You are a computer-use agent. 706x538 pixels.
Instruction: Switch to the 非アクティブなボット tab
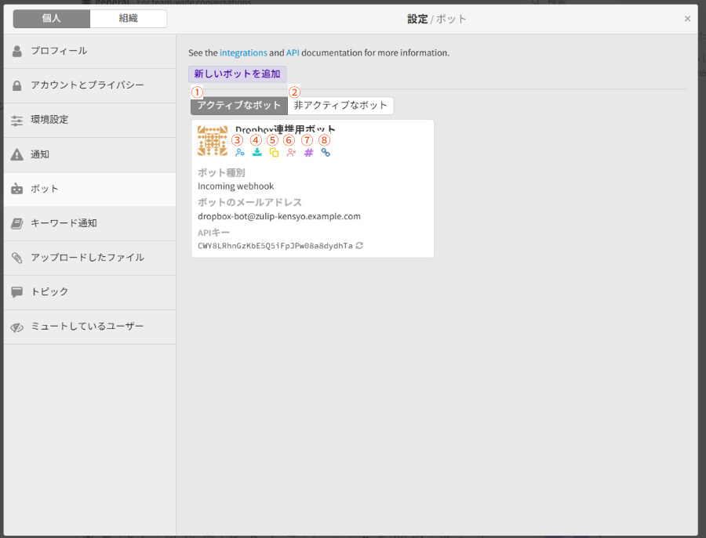(340, 105)
